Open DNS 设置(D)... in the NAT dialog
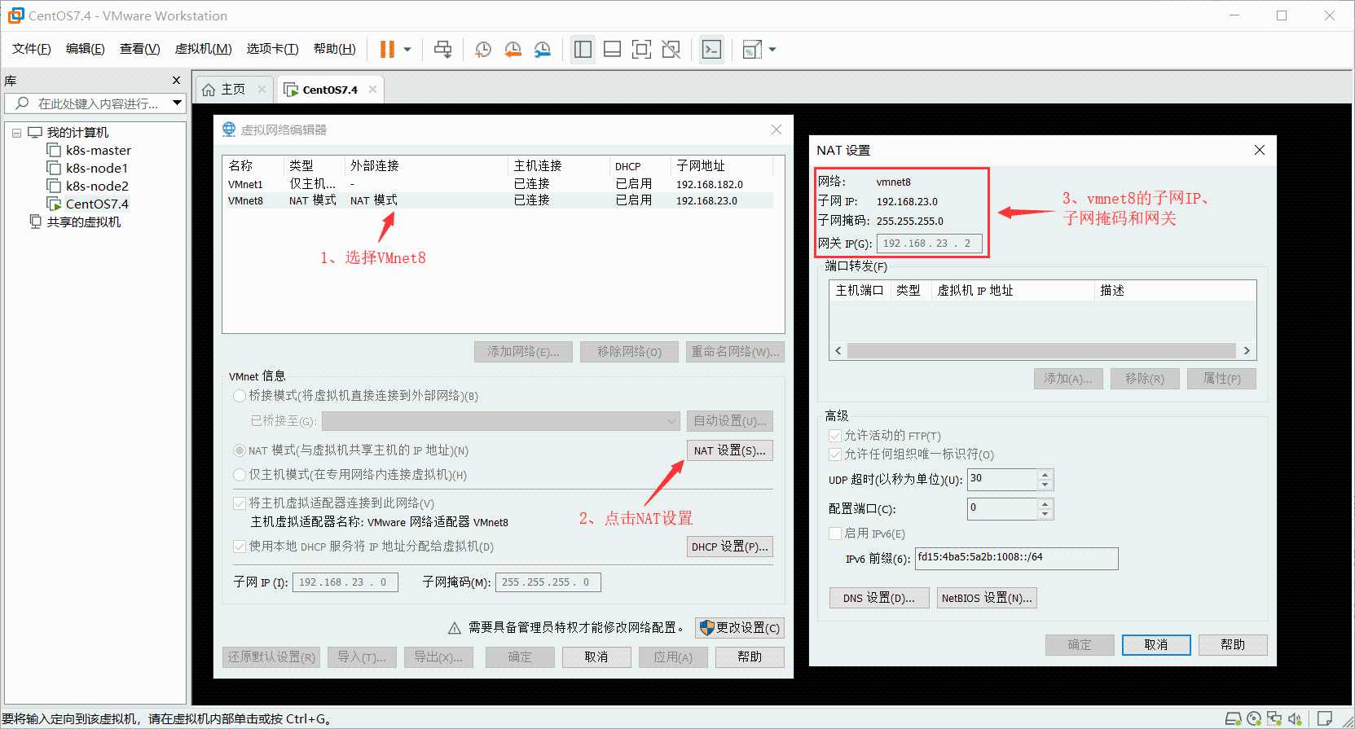This screenshot has height=729, width=1355. click(x=879, y=598)
